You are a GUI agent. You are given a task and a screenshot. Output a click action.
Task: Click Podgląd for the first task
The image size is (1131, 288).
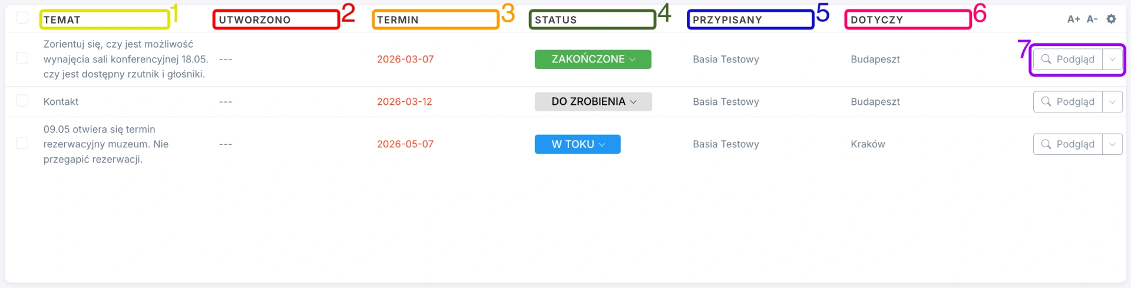[1068, 59]
